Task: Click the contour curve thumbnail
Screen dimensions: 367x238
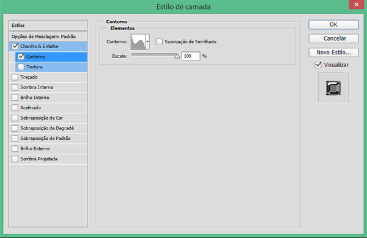Action: [x=138, y=42]
